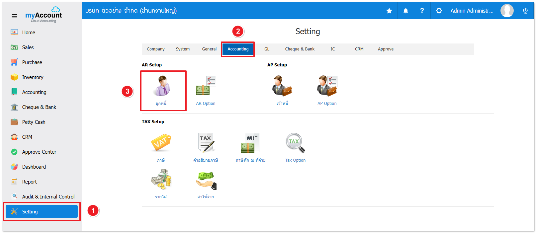The image size is (536, 233).
Task: Open the ค่าใช้จ่าย (expense) icon
Action: [206, 180]
